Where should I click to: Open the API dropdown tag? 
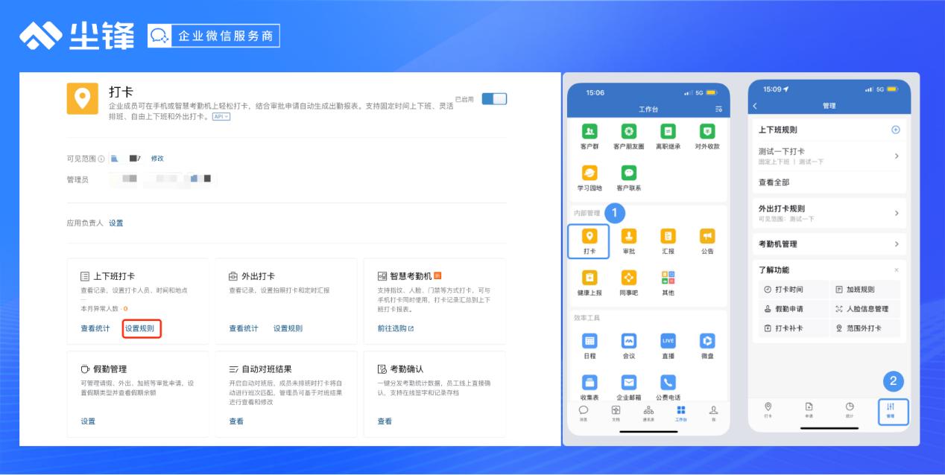pos(221,117)
